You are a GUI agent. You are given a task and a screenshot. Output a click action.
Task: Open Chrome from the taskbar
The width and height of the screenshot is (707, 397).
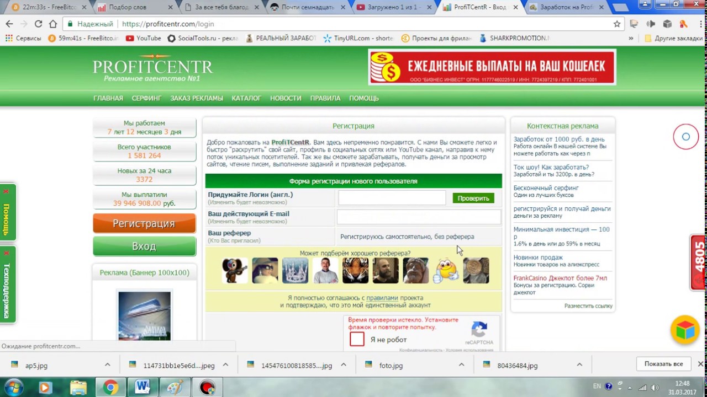point(110,387)
